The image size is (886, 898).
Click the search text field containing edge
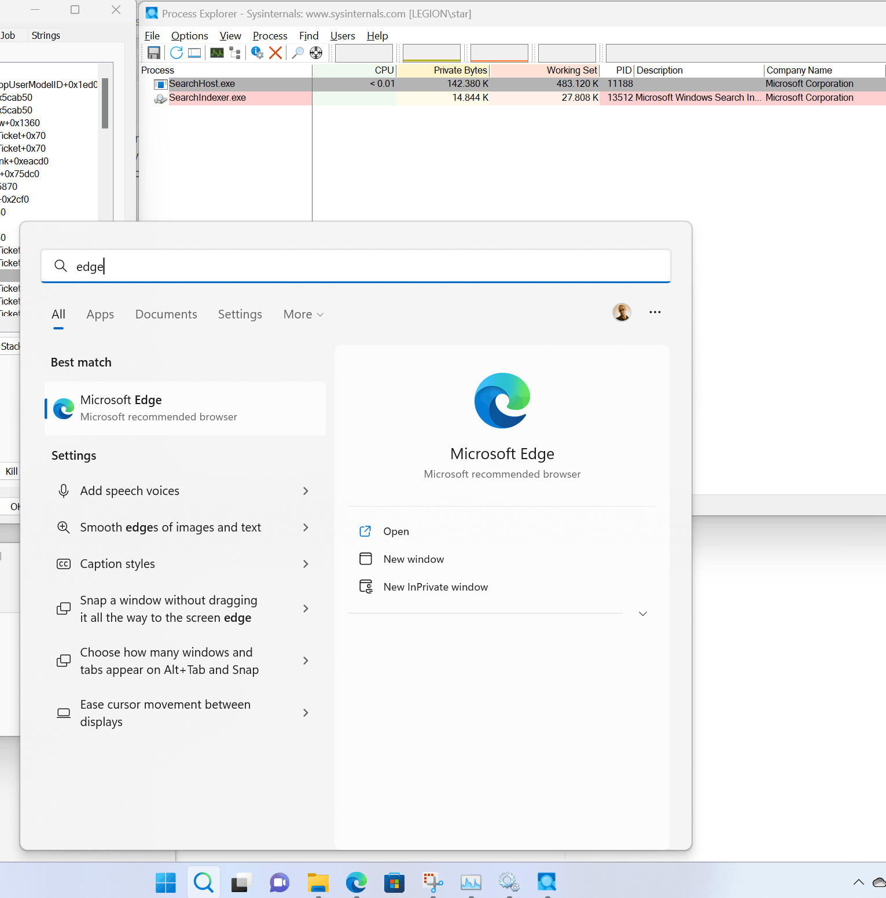point(356,266)
